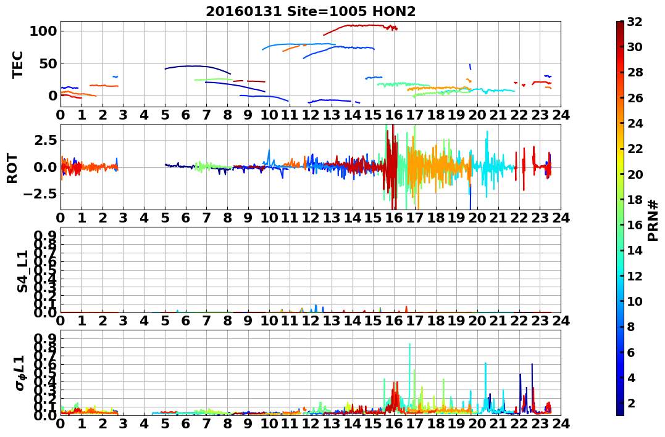665x437 pixels.
Task: Click sigma-phi panel x-axis tick '3'
Action: click(123, 423)
